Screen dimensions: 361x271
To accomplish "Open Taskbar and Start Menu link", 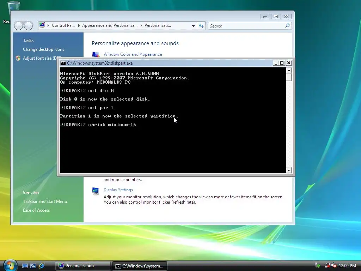I will coord(45,201).
